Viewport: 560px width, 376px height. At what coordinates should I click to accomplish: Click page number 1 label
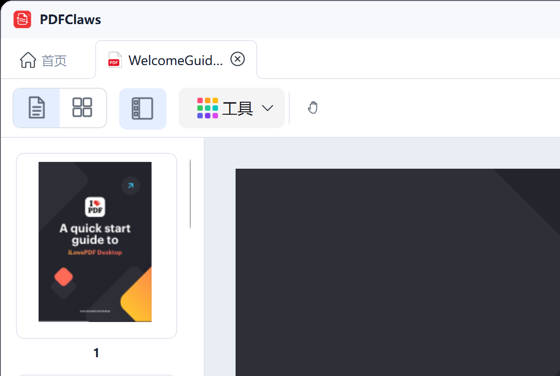click(96, 353)
